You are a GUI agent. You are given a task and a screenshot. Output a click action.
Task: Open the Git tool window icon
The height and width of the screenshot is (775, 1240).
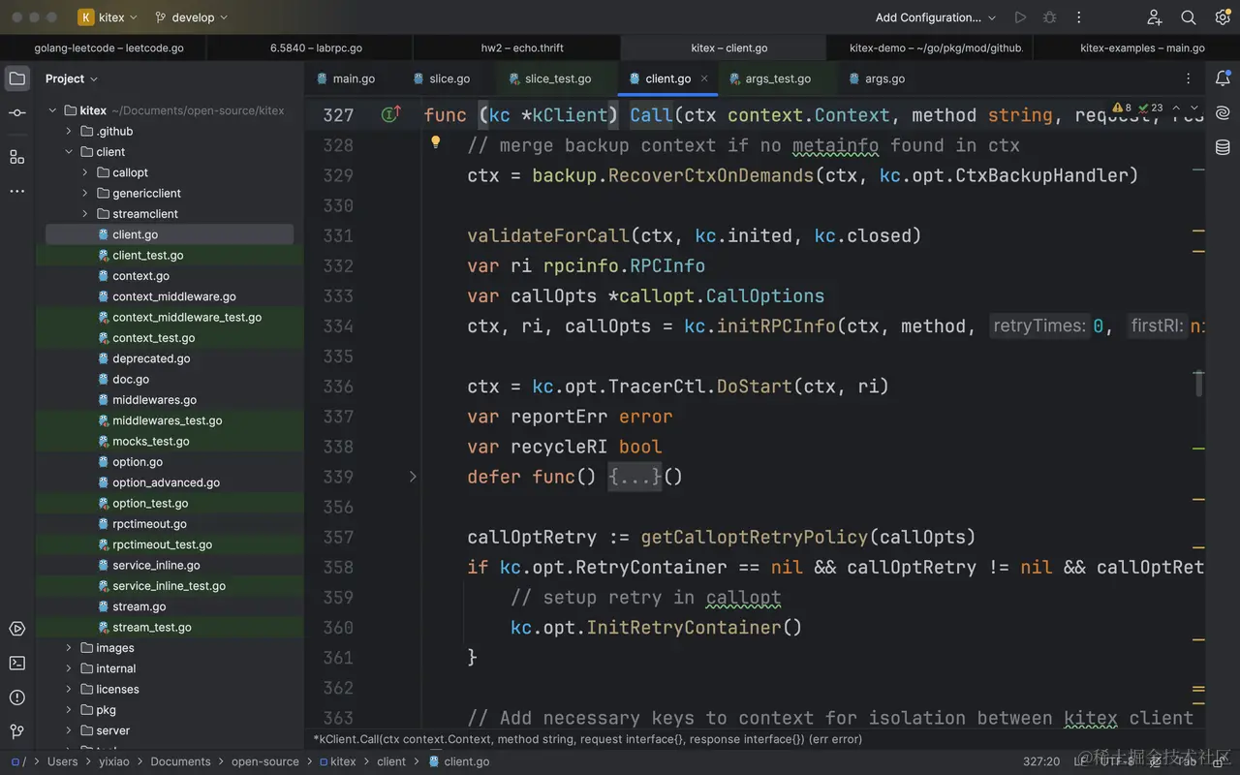click(x=17, y=731)
